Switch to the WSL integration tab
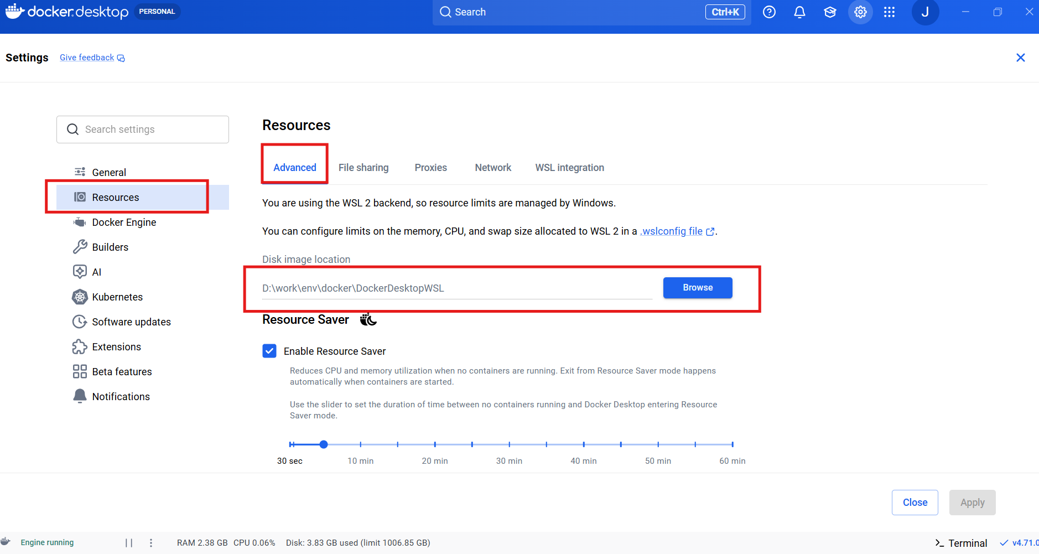The height and width of the screenshot is (554, 1039). pos(569,168)
